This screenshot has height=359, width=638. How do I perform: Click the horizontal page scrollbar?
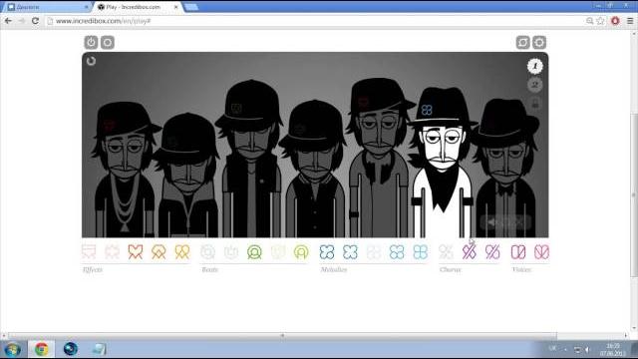tap(282, 336)
